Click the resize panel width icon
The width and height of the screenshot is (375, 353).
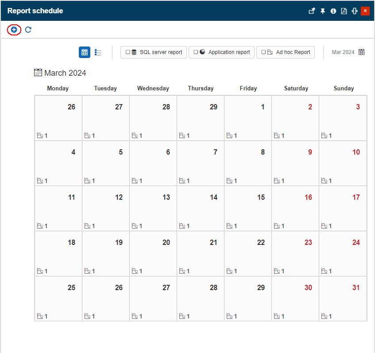pyautogui.click(x=355, y=11)
